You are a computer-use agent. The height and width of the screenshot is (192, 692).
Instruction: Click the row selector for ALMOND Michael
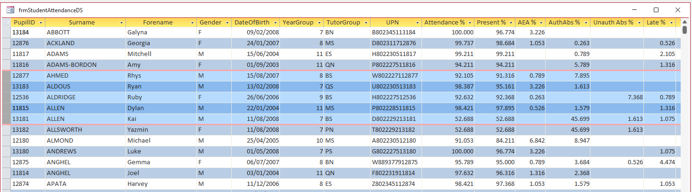pyautogui.click(x=6, y=141)
